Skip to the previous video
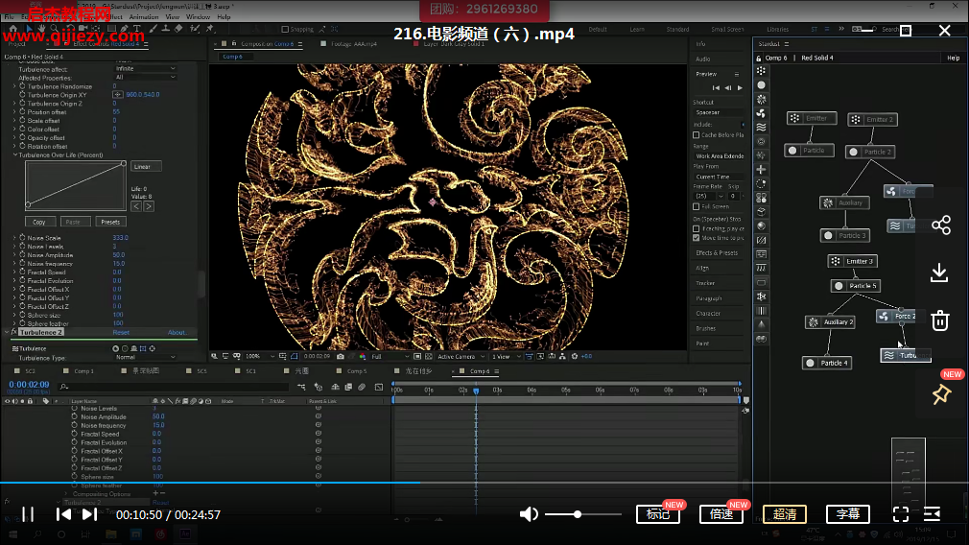Image resolution: width=969 pixels, height=545 pixels. click(63, 514)
